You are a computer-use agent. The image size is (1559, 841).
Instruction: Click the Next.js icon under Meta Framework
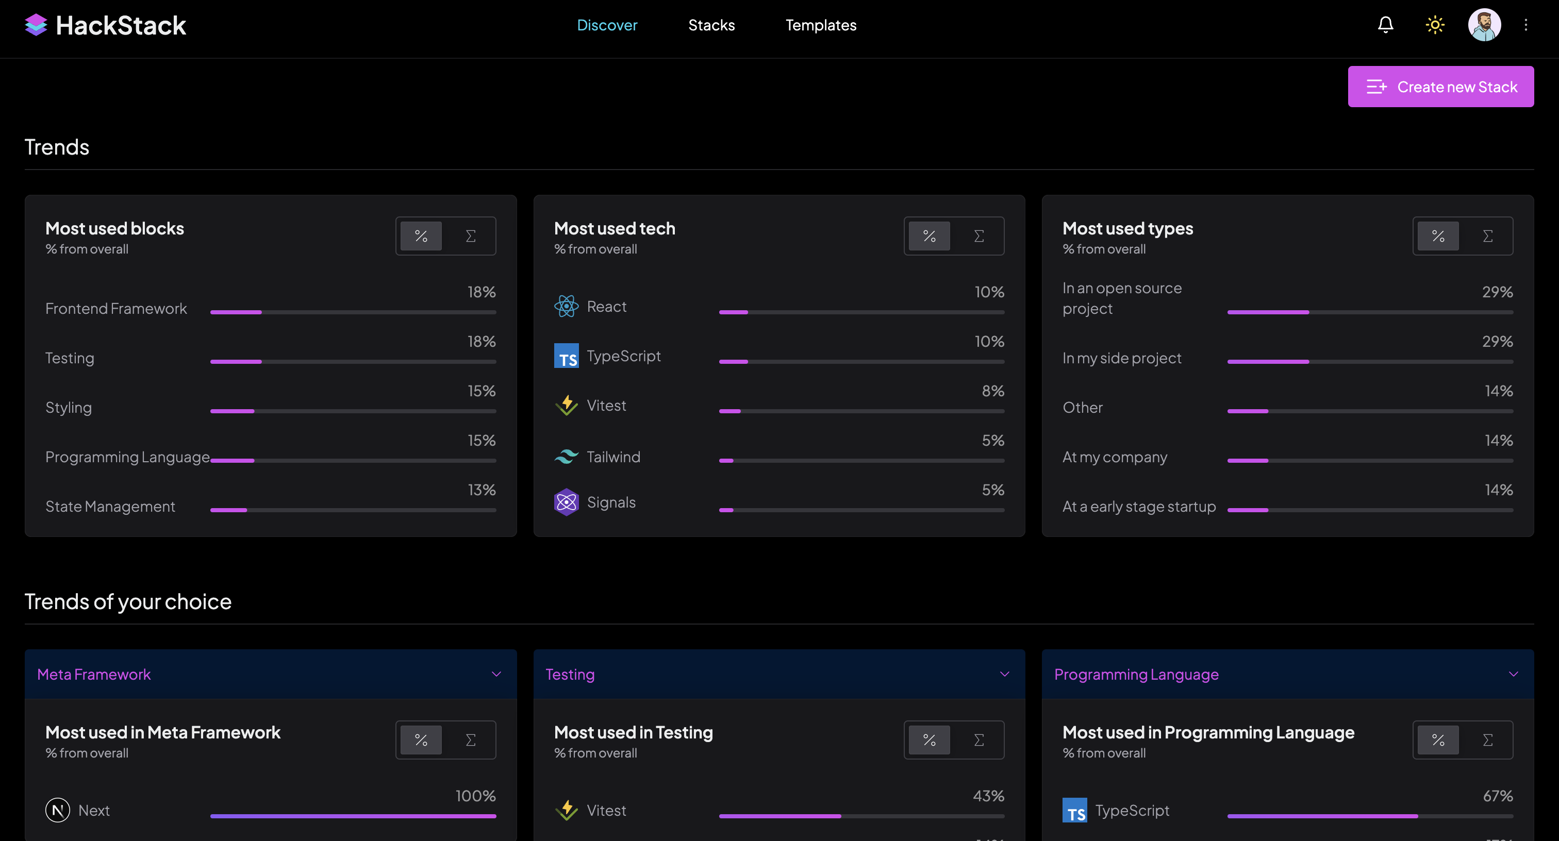58,810
